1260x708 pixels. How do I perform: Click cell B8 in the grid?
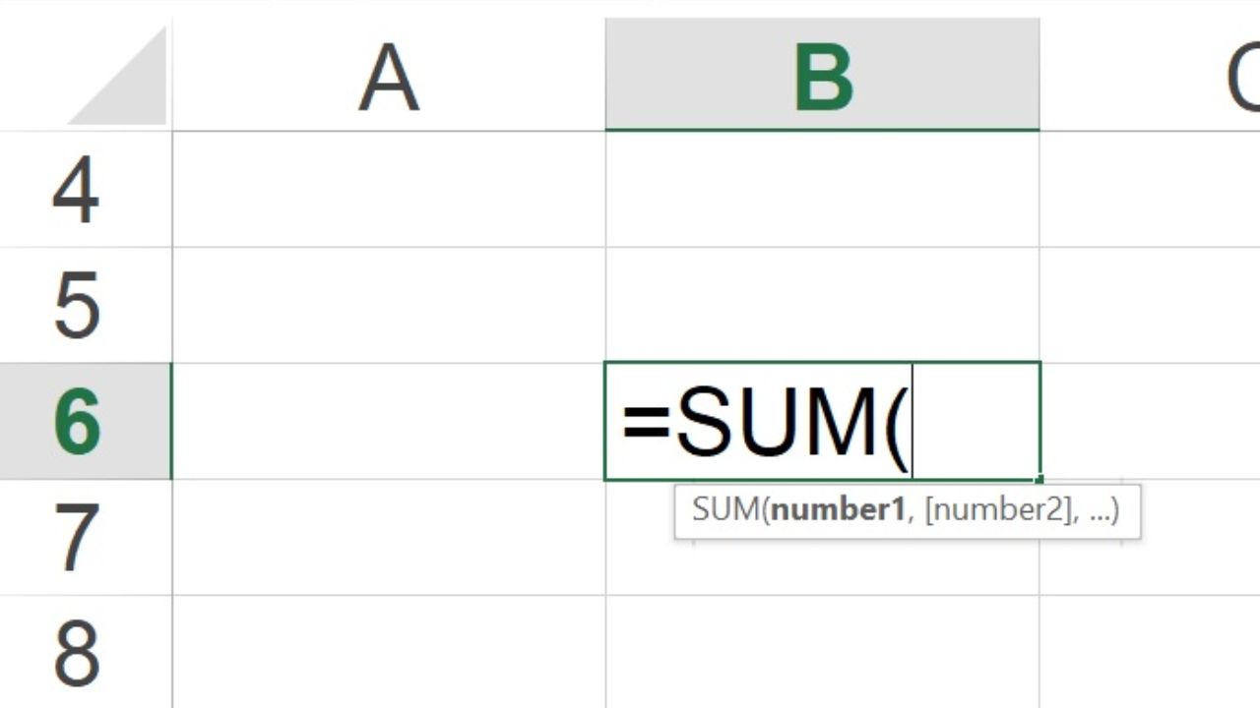(822, 651)
